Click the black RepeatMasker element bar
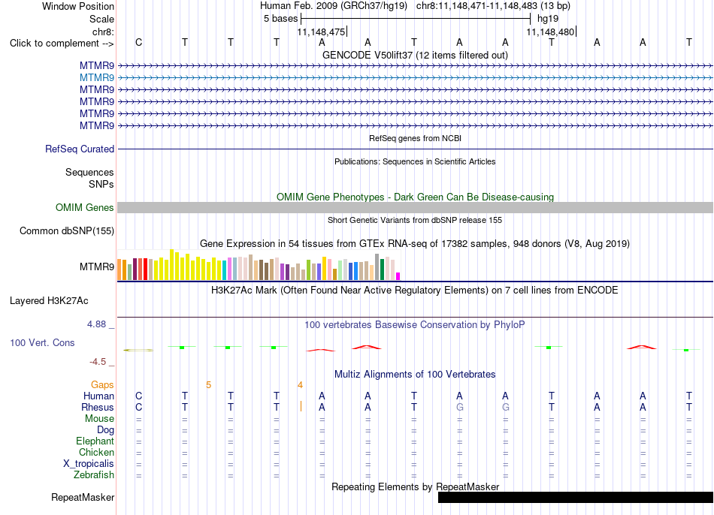 [x=575, y=497]
